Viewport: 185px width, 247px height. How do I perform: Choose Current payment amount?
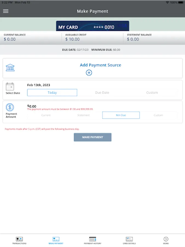pos(46,115)
